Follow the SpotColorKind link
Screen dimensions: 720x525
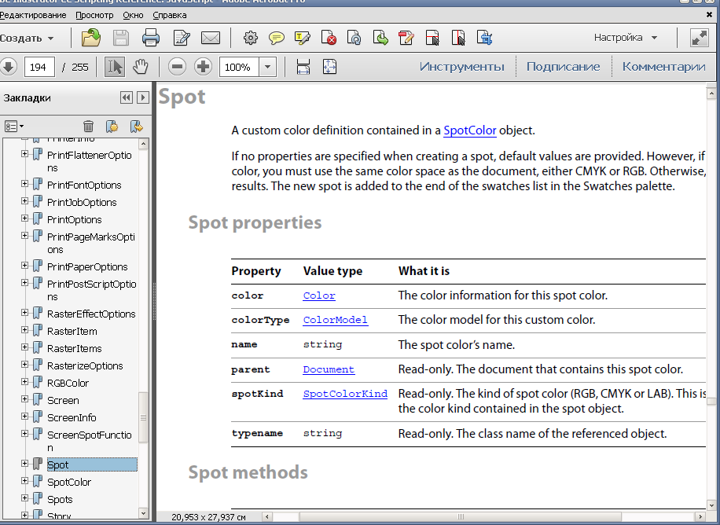[x=345, y=394]
